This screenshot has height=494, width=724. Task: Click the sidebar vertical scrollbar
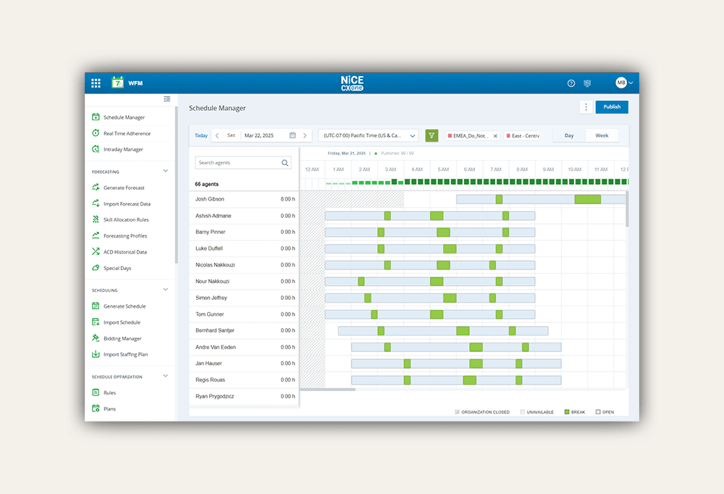[176, 185]
